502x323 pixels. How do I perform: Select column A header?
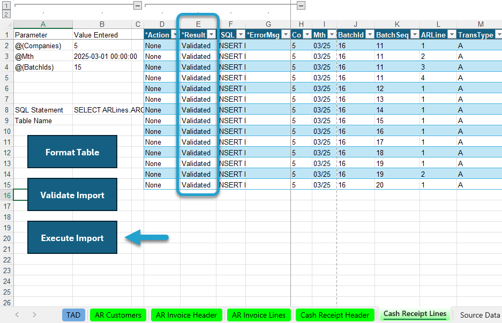click(x=43, y=24)
